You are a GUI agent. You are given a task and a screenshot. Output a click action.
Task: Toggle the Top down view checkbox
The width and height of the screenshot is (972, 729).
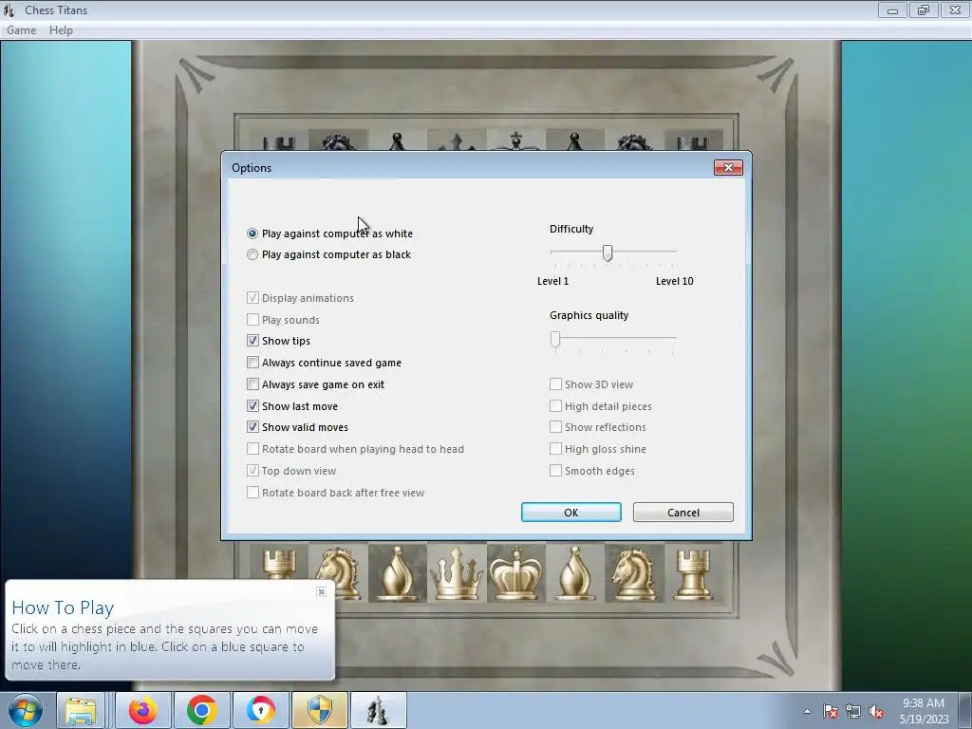tap(252, 471)
